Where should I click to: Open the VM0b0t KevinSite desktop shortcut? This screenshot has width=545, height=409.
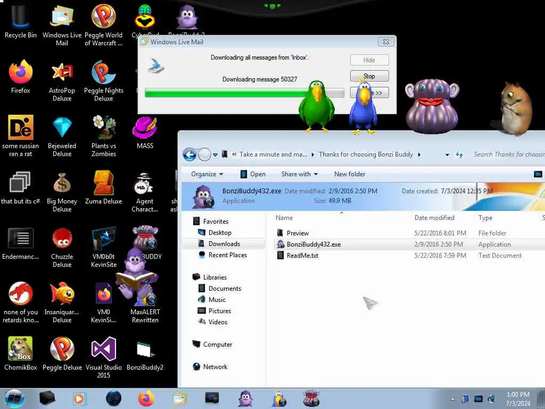point(104,247)
